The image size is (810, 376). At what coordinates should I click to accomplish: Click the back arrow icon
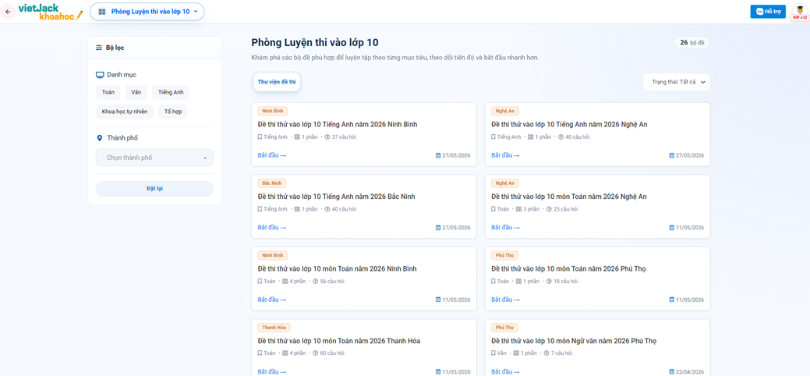(8, 12)
